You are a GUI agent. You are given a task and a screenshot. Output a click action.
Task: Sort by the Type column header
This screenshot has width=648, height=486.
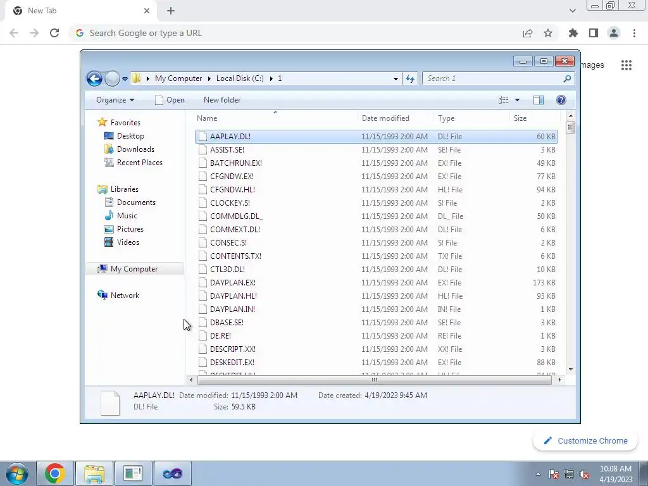(471, 118)
